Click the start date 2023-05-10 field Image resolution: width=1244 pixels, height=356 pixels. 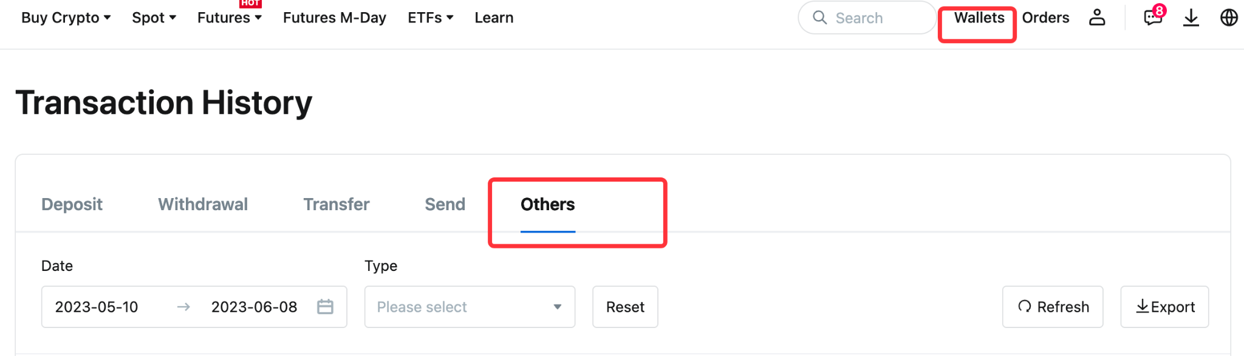[97, 307]
